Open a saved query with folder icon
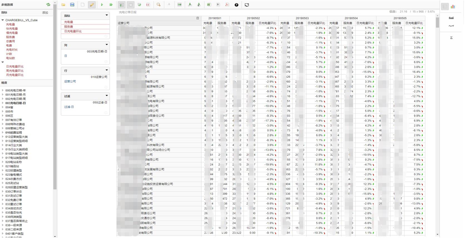The width and height of the screenshot is (466, 241). (x=63, y=5)
